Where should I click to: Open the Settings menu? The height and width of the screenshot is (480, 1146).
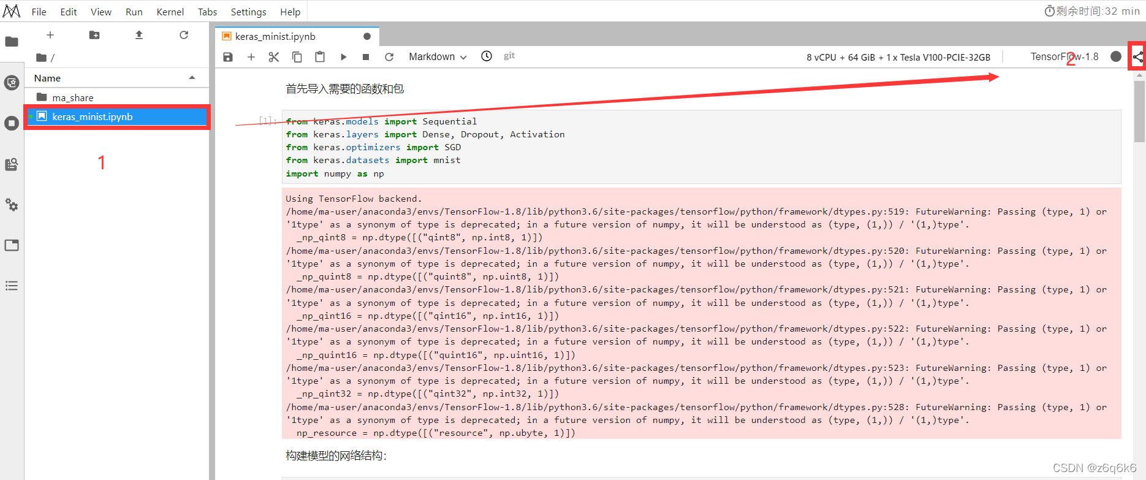(249, 12)
